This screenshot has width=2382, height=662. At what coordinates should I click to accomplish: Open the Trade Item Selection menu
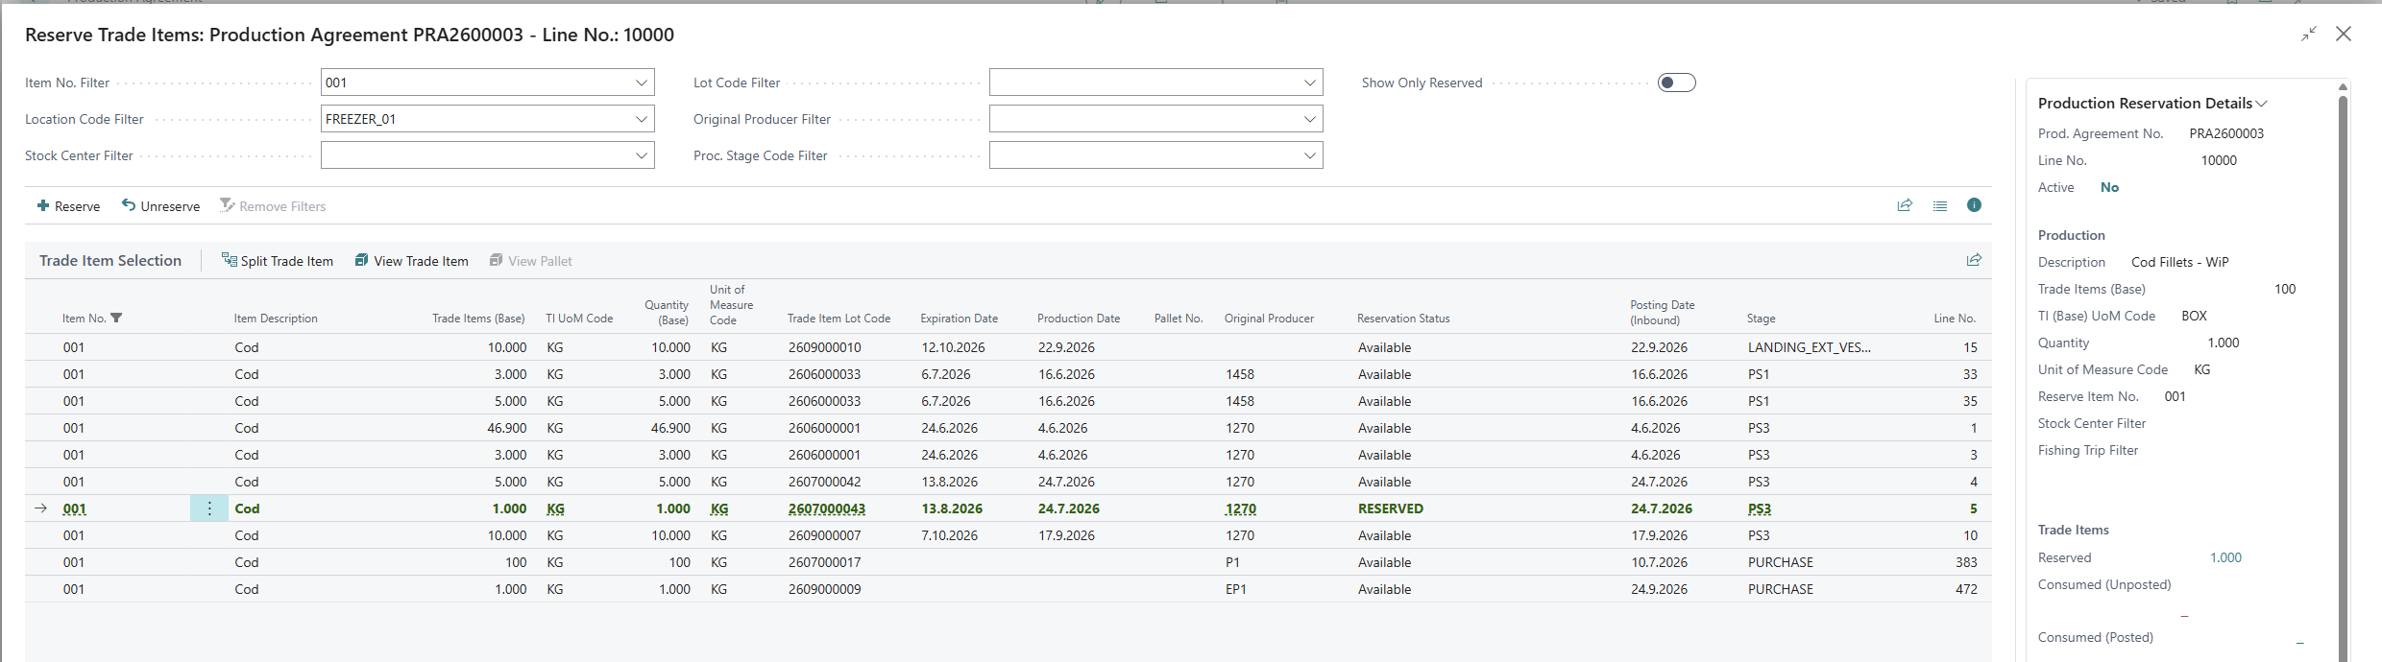(110, 261)
